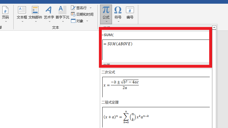228x128 pixels.
Task: Click the equation gallery scroll-up arrow
Action: 214,28
